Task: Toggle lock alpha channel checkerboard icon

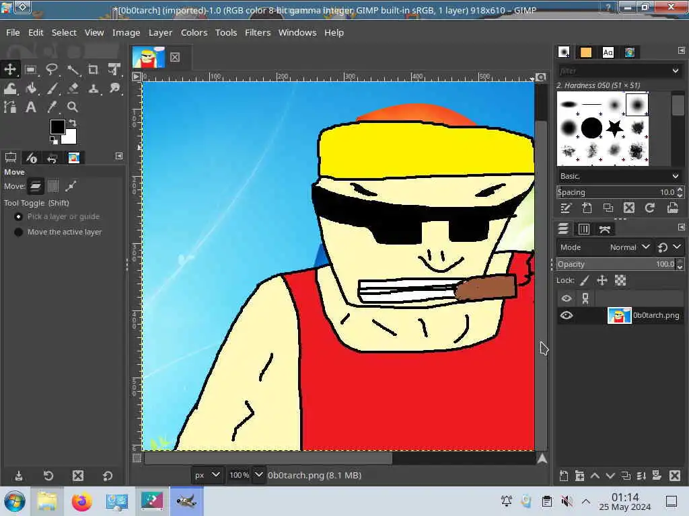Action: click(620, 280)
